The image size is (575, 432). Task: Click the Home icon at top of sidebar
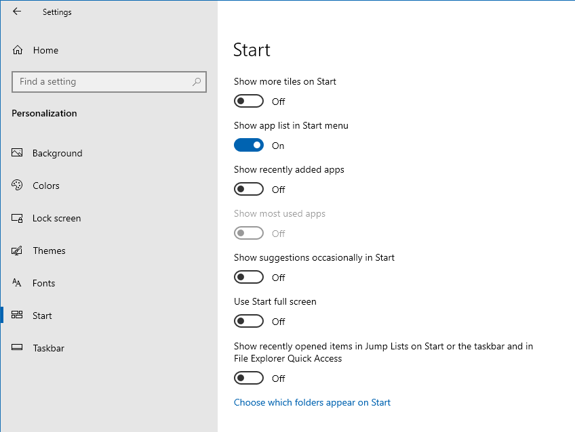click(x=16, y=49)
